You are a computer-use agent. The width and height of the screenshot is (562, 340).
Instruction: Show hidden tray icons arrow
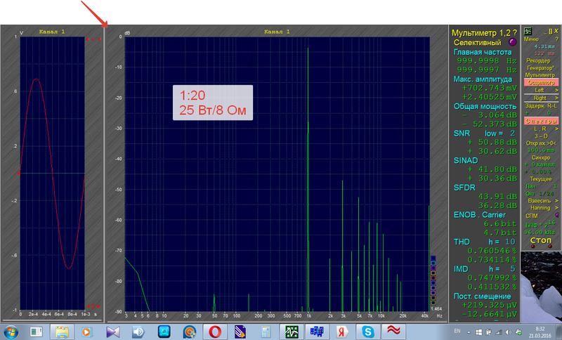469,332
